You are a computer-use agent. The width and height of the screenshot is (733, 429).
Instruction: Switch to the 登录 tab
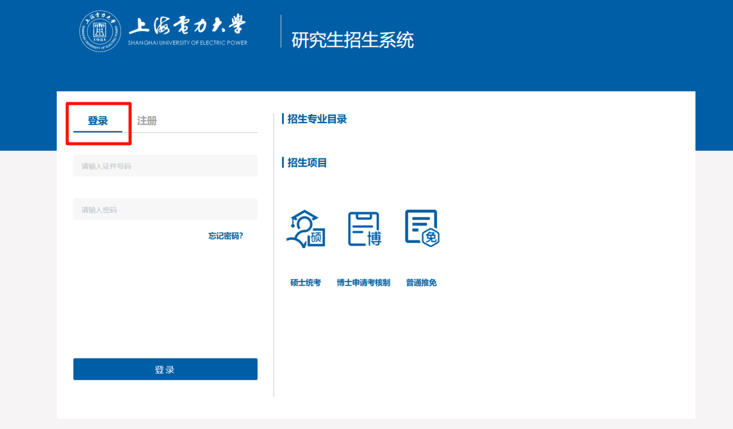pos(98,121)
